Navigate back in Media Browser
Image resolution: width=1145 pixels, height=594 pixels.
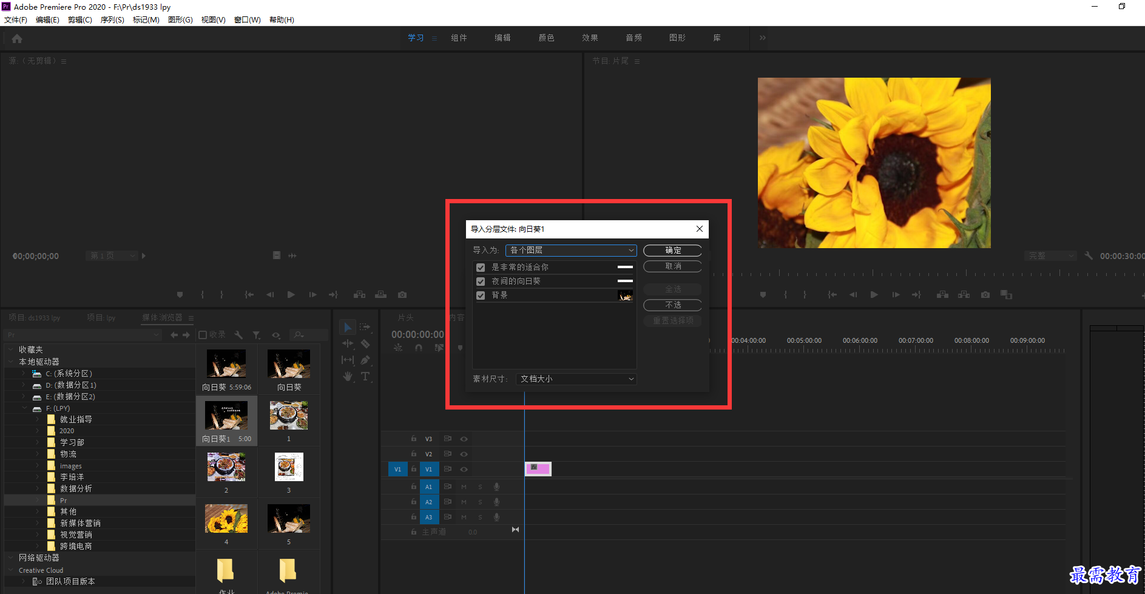[174, 335]
